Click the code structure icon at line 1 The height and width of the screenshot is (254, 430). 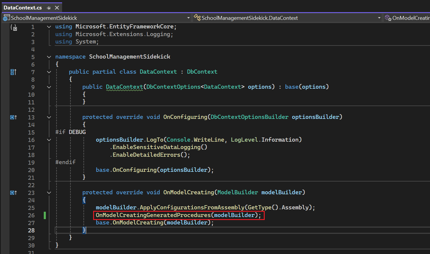click(x=14, y=27)
